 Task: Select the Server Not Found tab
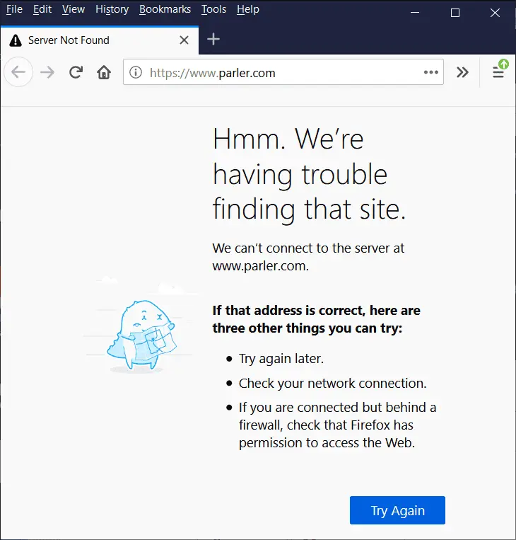(85, 40)
